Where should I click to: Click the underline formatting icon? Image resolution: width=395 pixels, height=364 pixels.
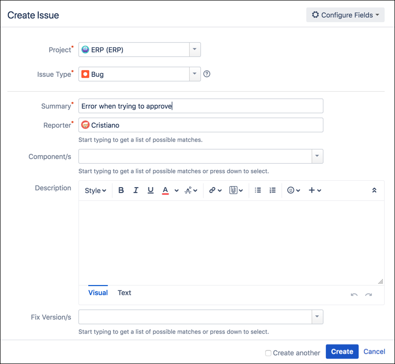click(x=150, y=191)
